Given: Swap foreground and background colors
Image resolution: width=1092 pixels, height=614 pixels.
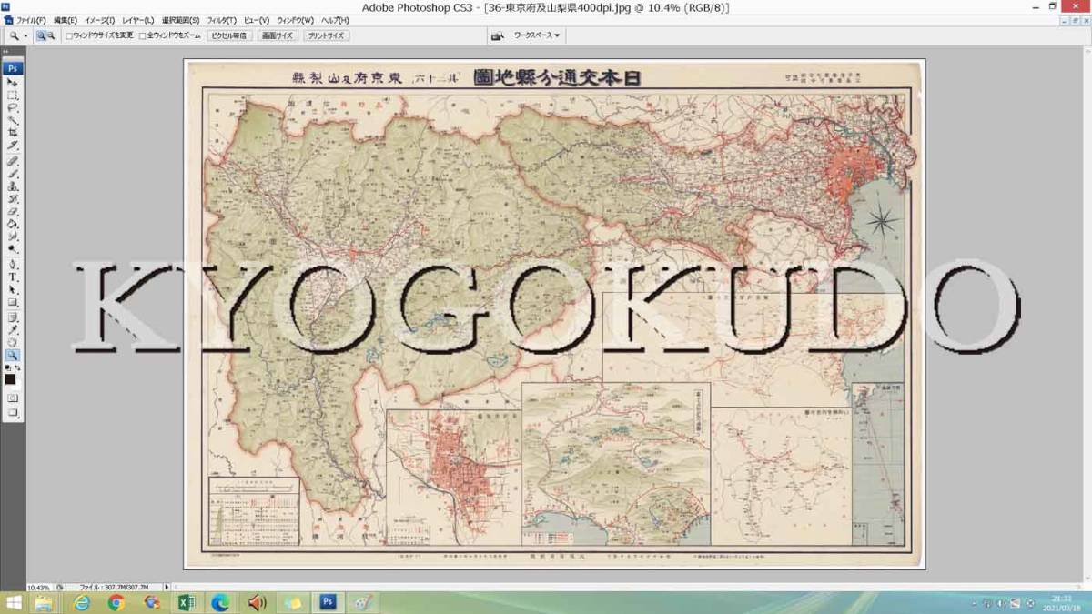Looking at the screenshot, I should coord(18,367).
